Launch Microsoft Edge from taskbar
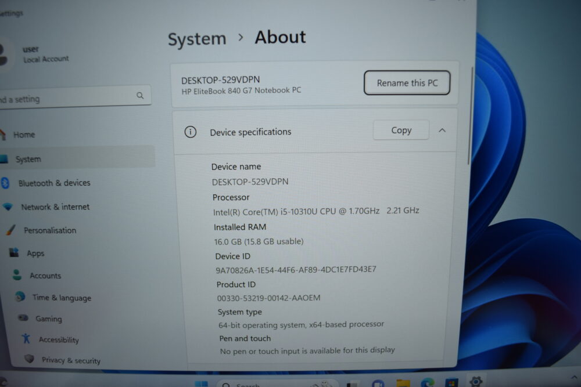The image size is (581, 387). click(x=427, y=383)
